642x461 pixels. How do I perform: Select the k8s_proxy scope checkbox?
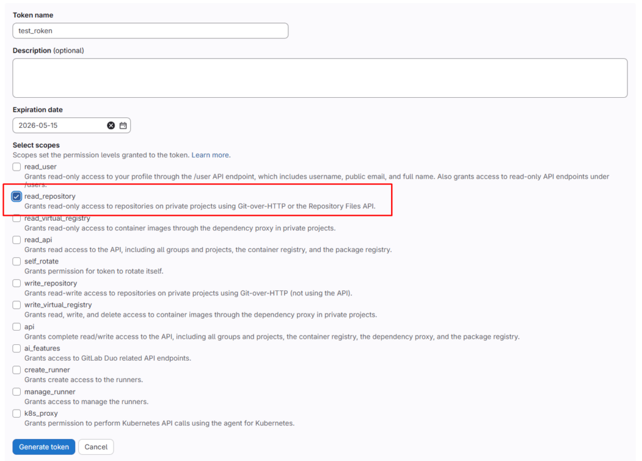pos(17,413)
